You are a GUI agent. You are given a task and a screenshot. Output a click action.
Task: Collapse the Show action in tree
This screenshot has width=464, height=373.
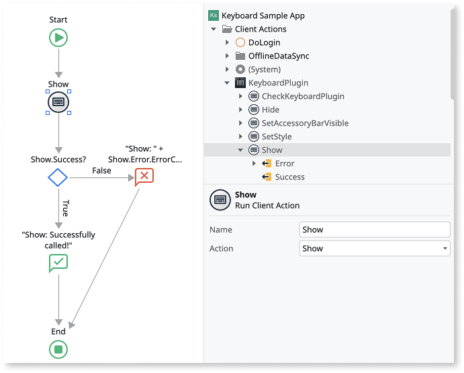click(x=240, y=150)
